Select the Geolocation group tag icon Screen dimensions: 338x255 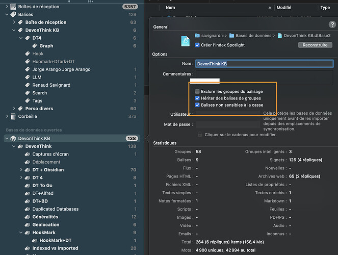(x=27, y=225)
